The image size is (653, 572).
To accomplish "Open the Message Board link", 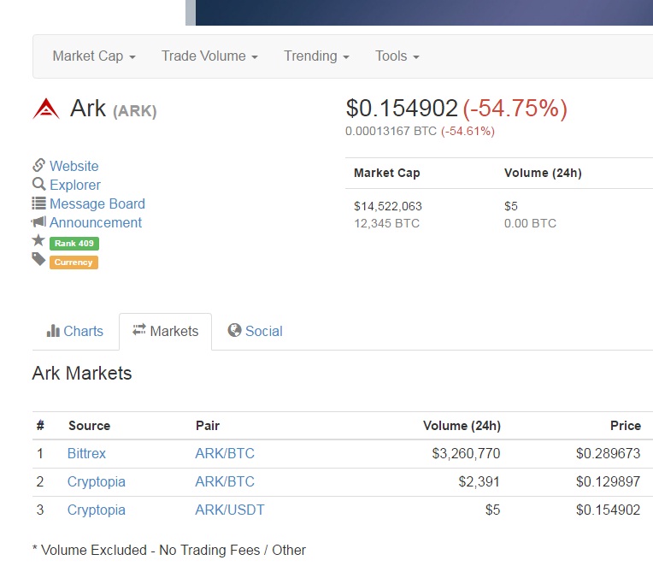I will coord(97,203).
